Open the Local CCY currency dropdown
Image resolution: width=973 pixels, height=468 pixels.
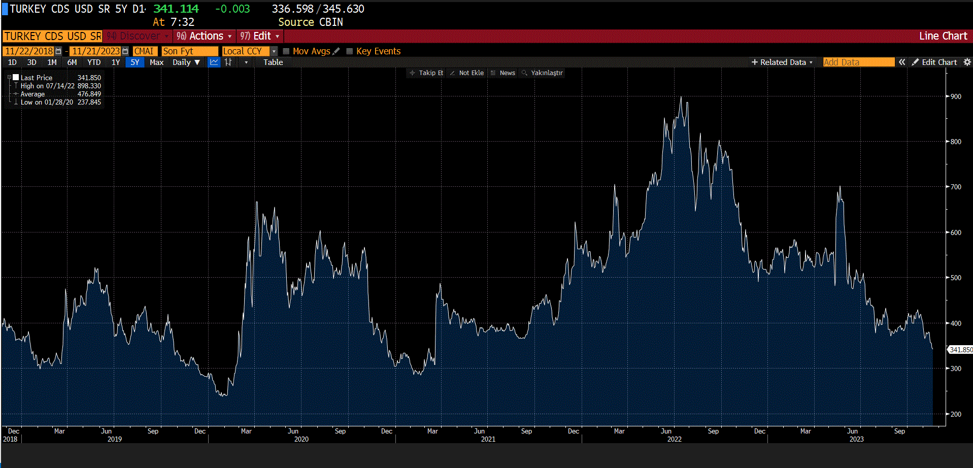[x=274, y=51]
